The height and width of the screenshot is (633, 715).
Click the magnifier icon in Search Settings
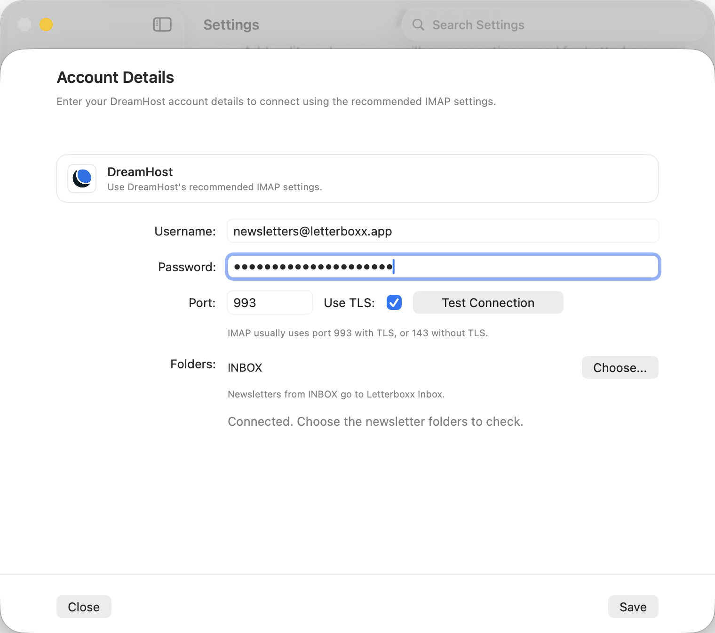pos(418,24)
